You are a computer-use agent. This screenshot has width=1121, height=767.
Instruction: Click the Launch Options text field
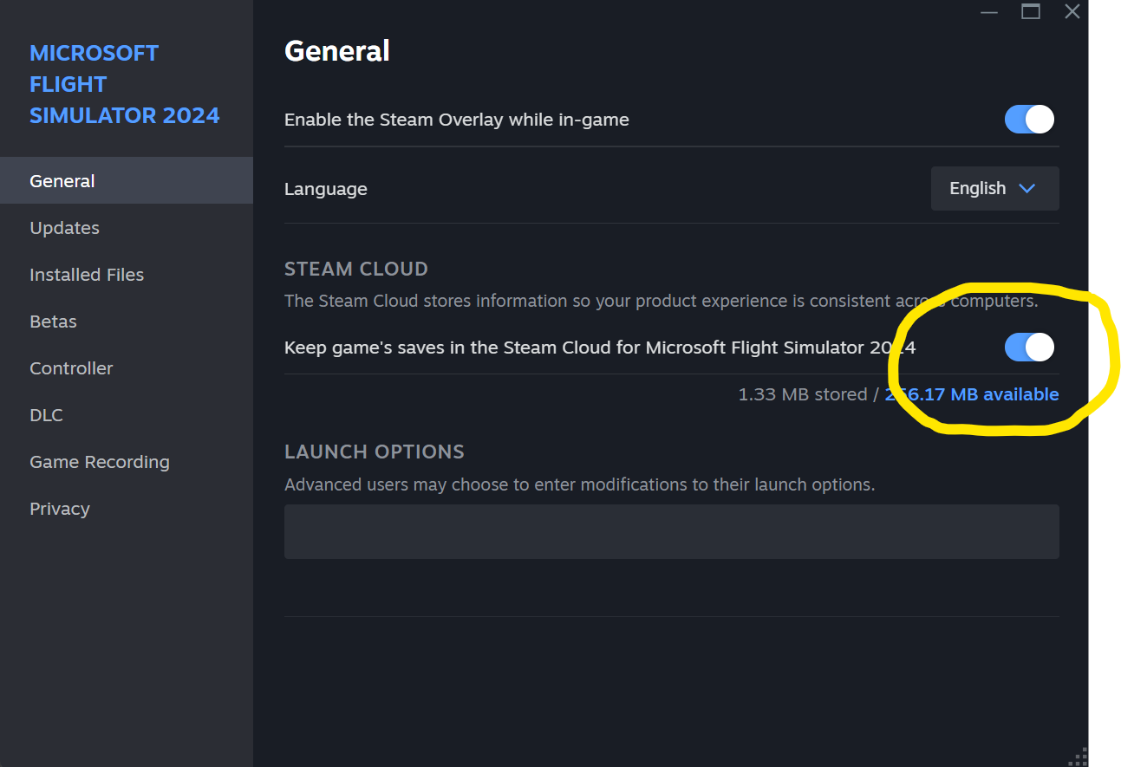(671, 531)
